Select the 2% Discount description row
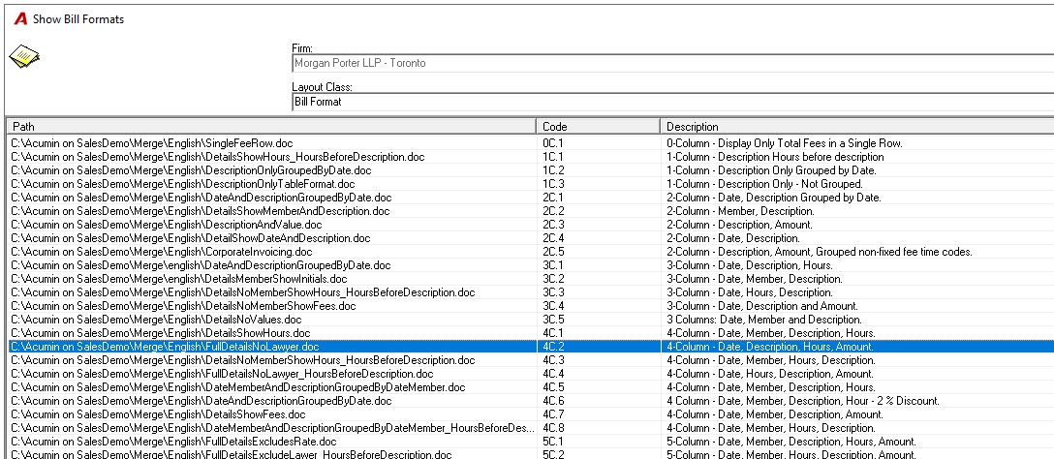This screenshot has height=459, width=1054. (530, 401)
